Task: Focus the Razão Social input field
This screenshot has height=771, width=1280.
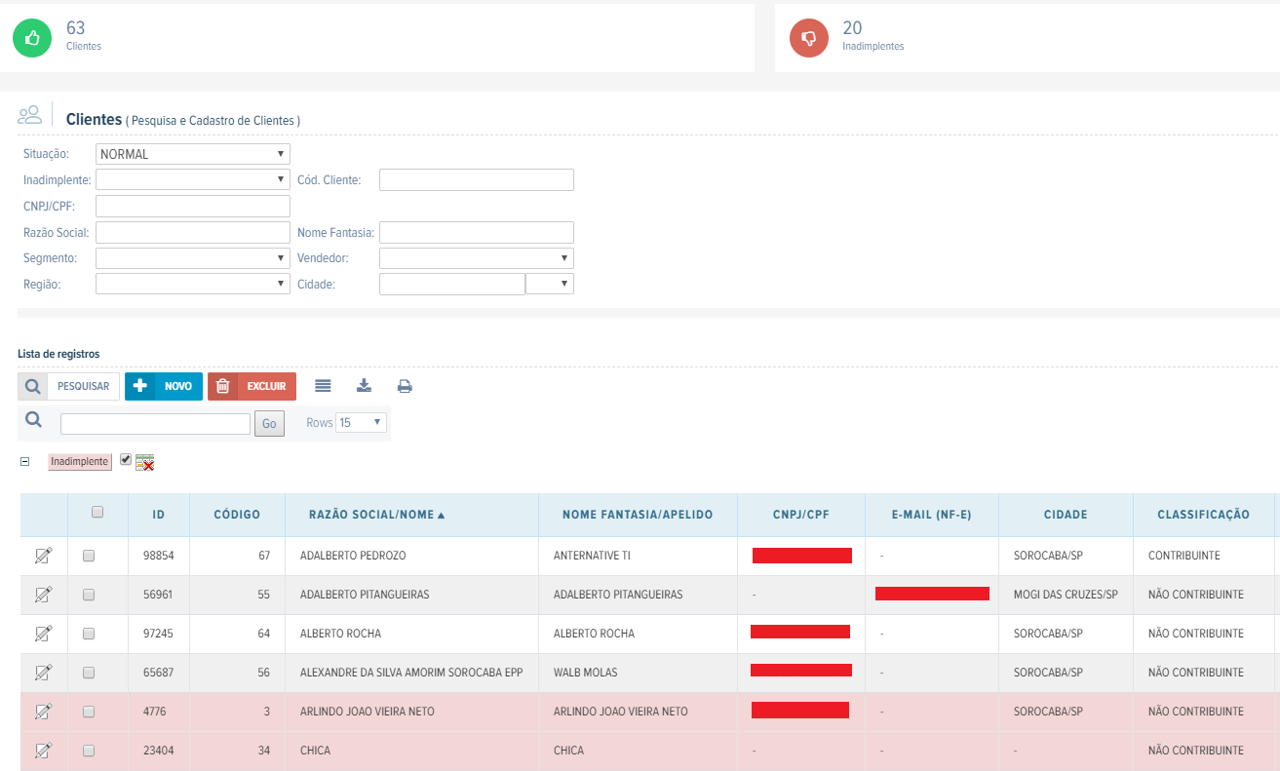Action: 193,232
